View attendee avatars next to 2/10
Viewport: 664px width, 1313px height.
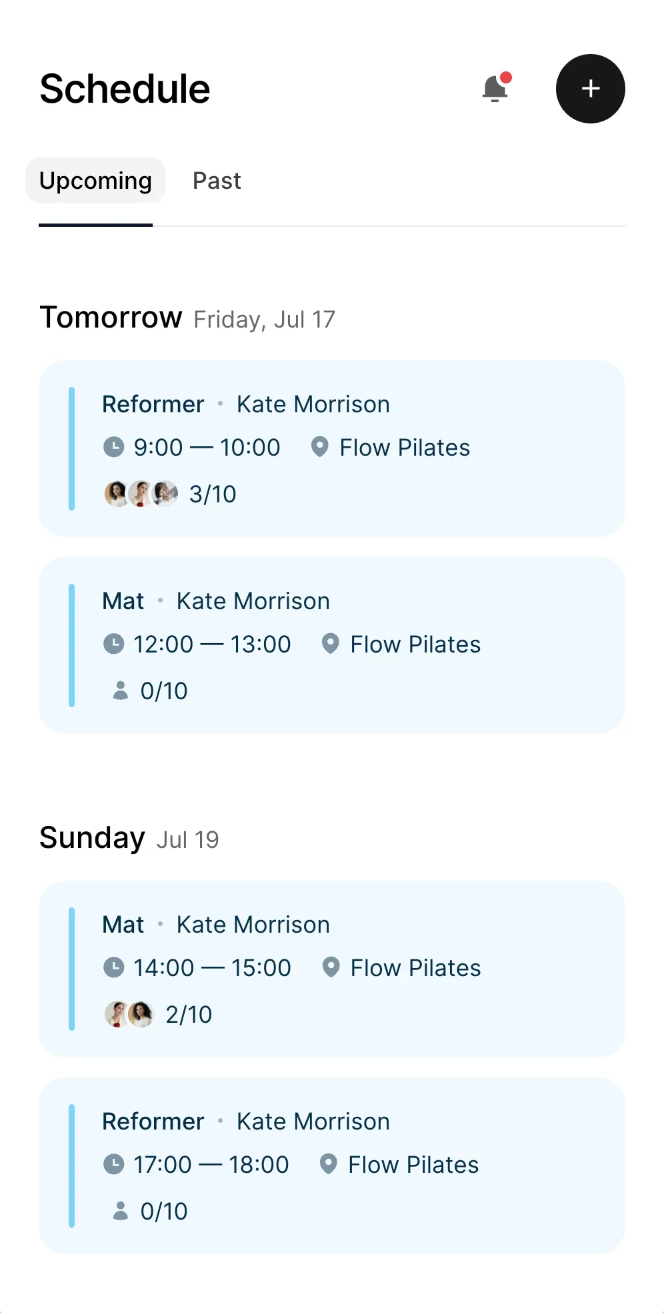pyautogui.click(x=129, y=1014)
